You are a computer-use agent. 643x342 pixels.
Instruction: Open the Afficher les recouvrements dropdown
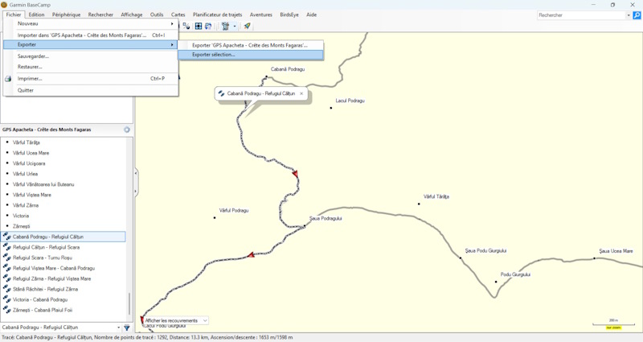pyautogui.click(x=175, y=320)
